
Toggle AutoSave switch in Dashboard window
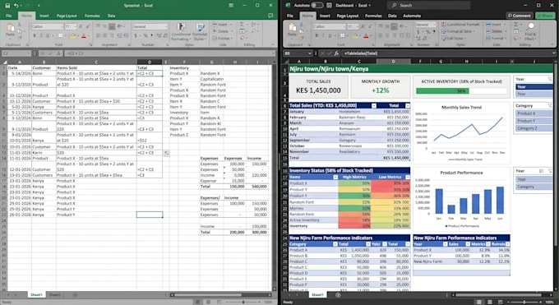(x=316, y=6)
